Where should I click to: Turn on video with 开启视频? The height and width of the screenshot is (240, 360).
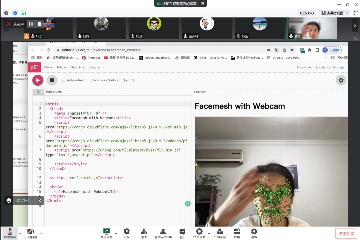tap(31, 232)
